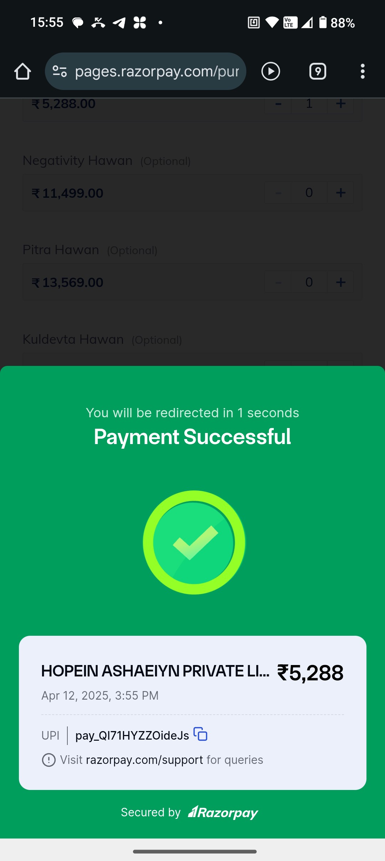
Task: Tap the media play button in toolbar
Action: pos(271,71)
